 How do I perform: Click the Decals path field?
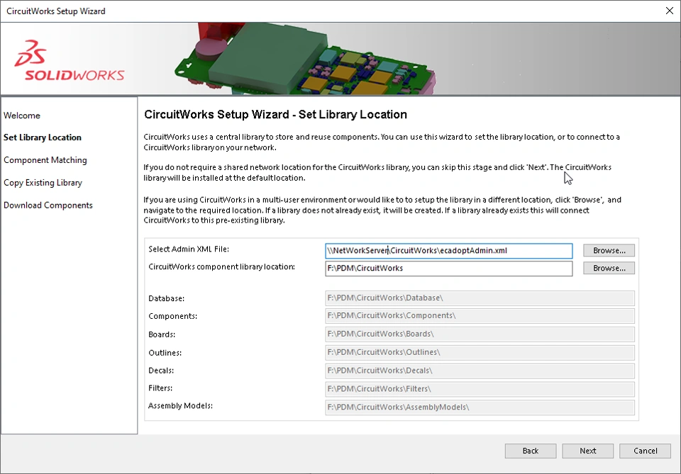[x=480, y=371]
